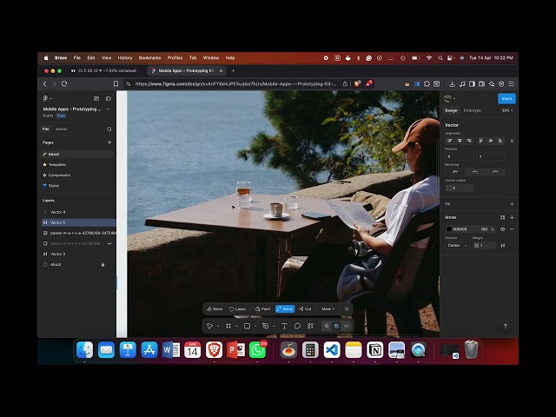
Task: Open the user avatar menu
Action: point(449,98)
